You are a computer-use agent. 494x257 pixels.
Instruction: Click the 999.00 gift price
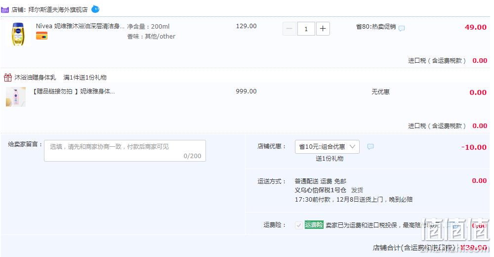pos(246,91)
